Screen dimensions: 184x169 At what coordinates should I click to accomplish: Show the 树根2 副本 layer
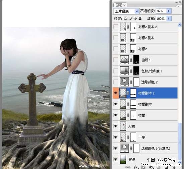coord(116,38)
